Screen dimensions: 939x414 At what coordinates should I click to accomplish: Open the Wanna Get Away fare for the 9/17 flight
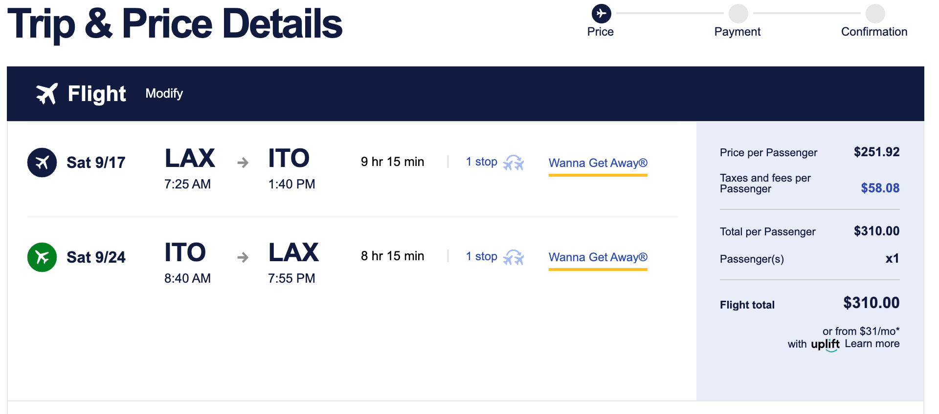pos(598,163)
